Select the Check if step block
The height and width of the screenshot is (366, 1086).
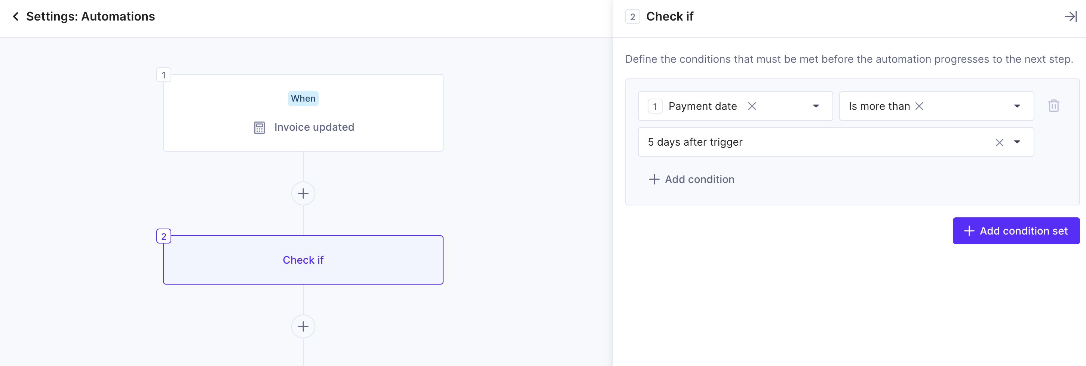(303, 260)
